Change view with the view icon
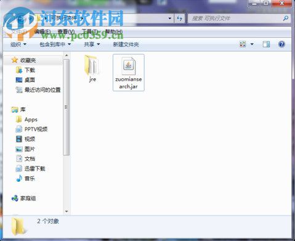Image resolution: width=295 pixels, height=241 pixels. [x=243, y=44]
